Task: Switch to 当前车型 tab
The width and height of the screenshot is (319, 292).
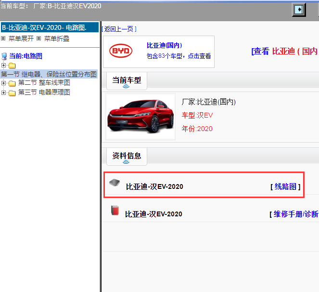Action: [127, 81]
